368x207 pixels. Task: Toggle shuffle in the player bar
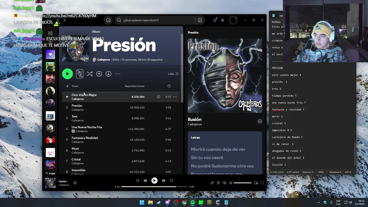tap(137, 181)
